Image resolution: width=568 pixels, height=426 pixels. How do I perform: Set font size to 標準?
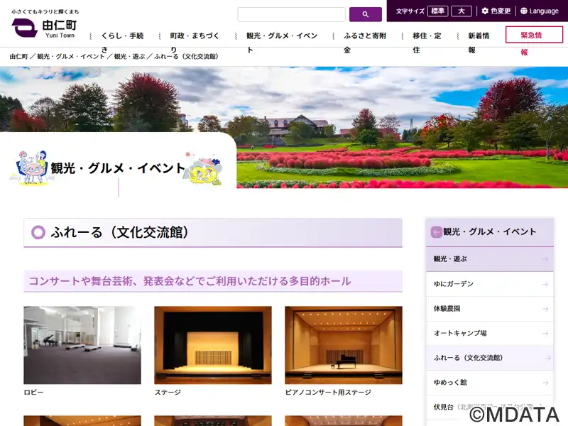tap(438, 11)
